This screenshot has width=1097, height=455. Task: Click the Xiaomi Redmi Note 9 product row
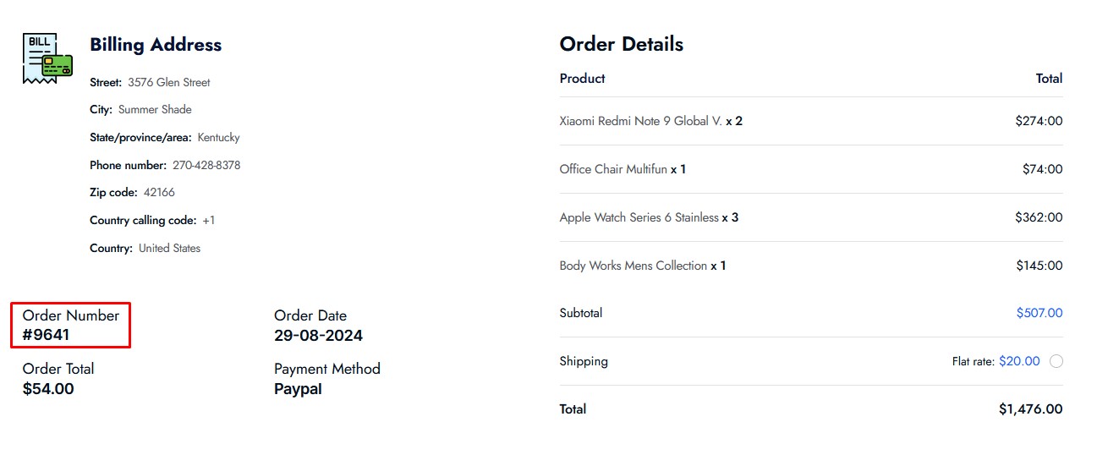click(x=811, y=121)
